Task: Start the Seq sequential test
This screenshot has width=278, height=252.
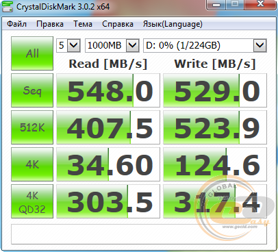Action: pos(32,90)
